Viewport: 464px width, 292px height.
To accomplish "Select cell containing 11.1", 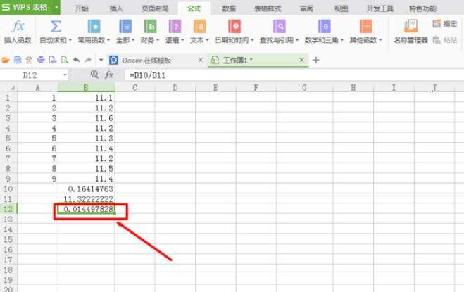I will click(86, 98).
